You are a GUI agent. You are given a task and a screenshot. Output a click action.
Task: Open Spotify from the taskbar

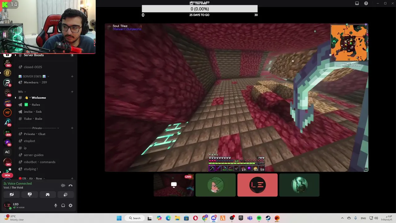tap(259, 218)
